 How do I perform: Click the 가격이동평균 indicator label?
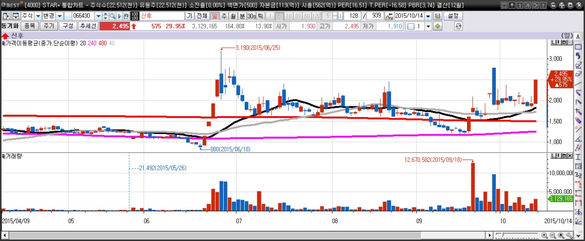[41, 43]
